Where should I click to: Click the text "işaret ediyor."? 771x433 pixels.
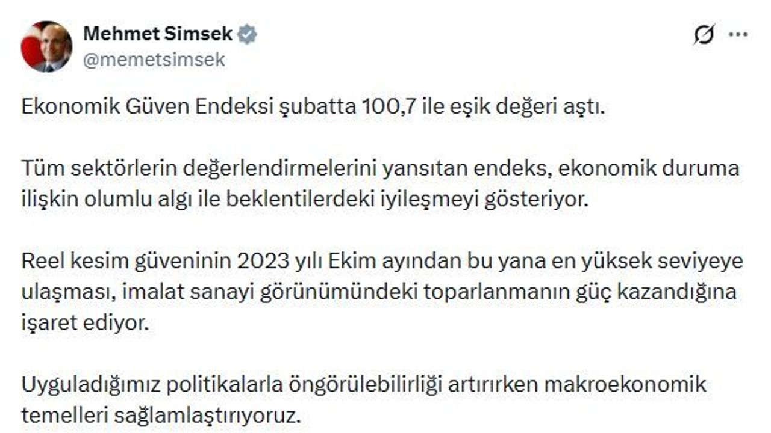click(x=84, y=323)
